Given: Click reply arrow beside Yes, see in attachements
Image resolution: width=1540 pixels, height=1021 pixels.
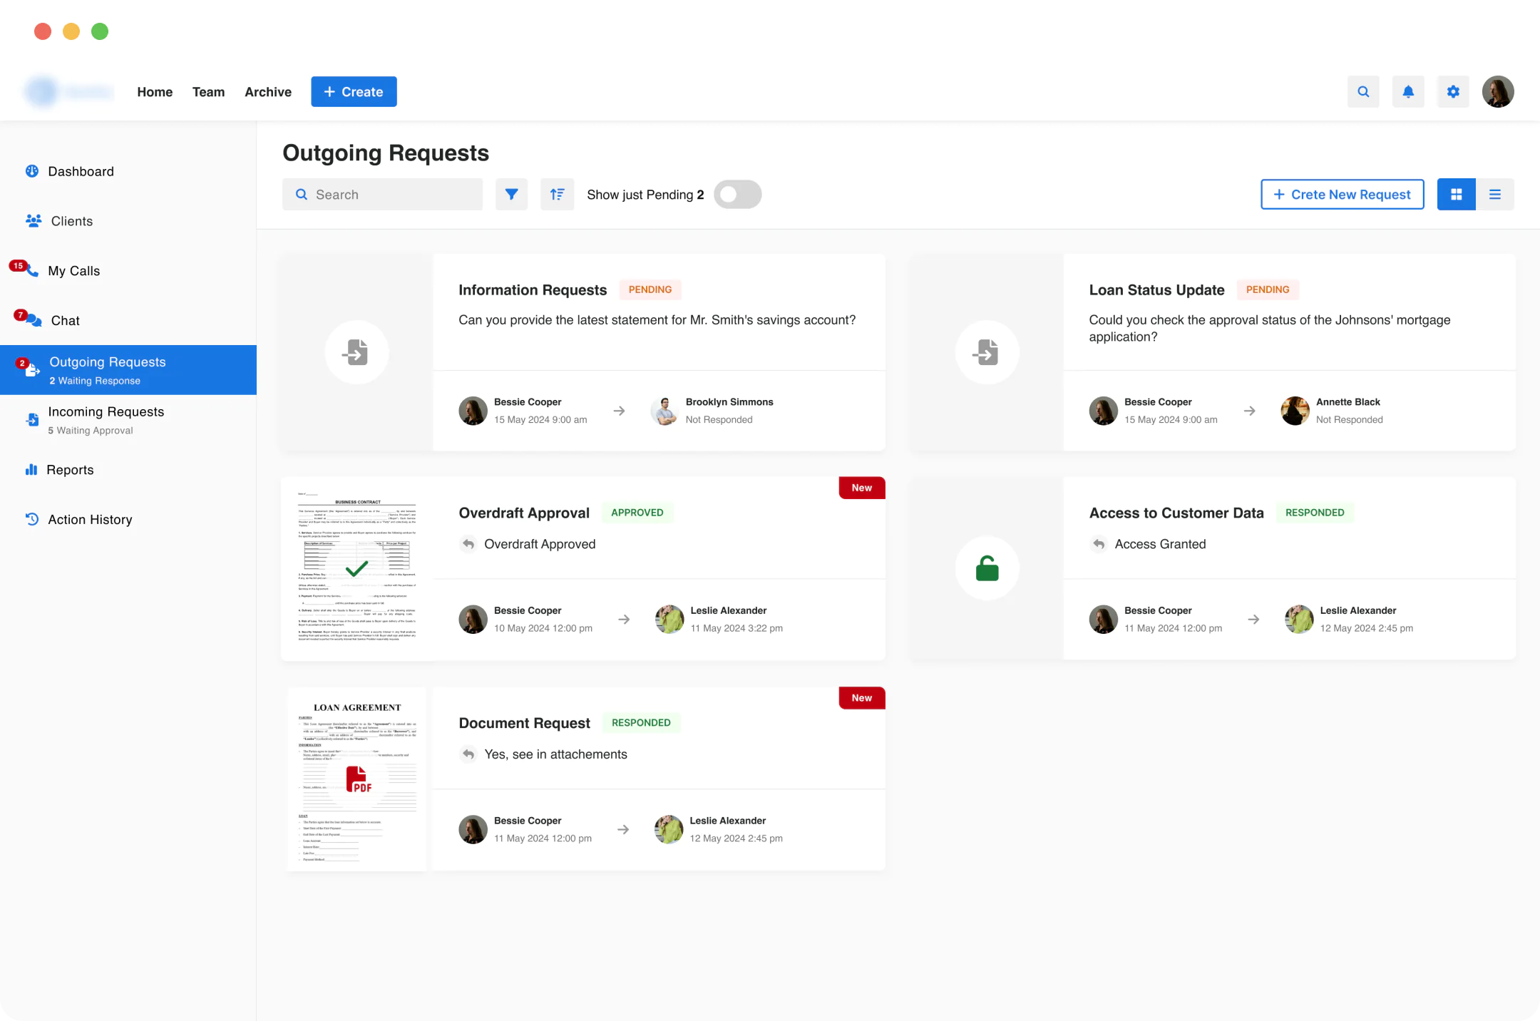Looking at the screenshot, I should [468, 754].
